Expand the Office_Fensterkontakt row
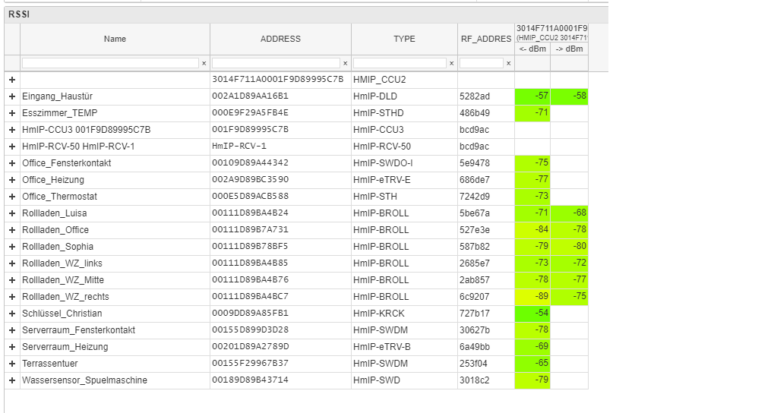774x413 pixels. pyautogui.click(x=12, y=163)
